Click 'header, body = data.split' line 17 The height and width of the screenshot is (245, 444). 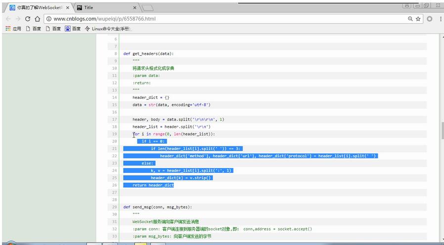click(x=178, y=120)
